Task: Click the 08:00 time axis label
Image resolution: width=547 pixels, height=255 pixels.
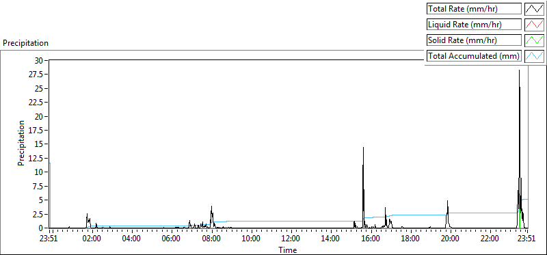Action: (212, 239)
